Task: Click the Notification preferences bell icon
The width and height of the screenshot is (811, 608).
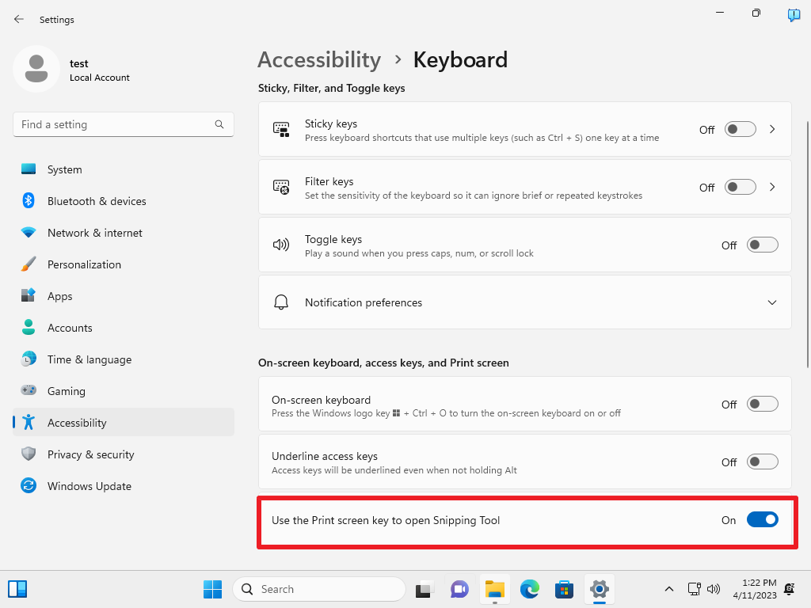Action: pos(281,302)
